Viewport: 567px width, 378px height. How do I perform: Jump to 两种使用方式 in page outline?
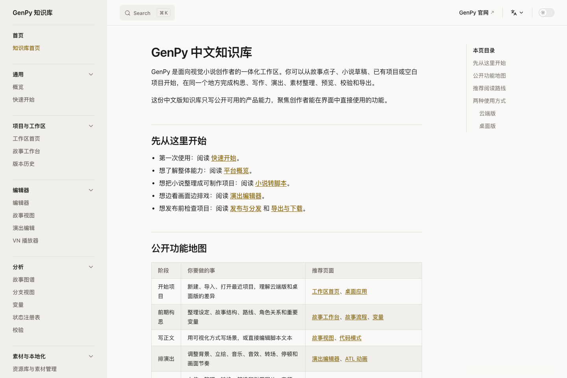pos(489,101)
